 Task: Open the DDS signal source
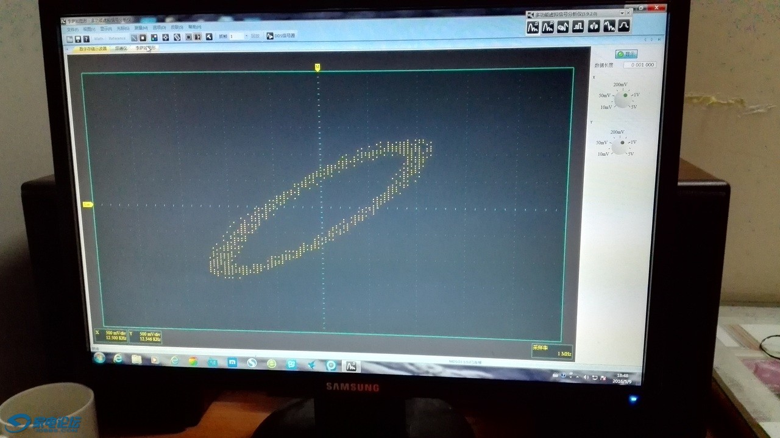(x=281, y=36)
